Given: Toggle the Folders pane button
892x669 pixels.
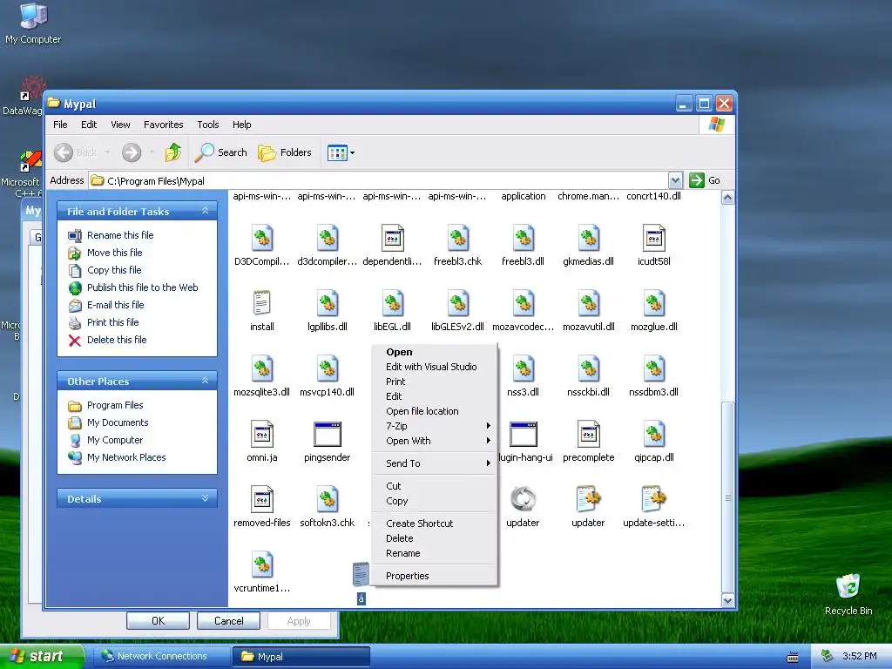Looking at the screenshot, I should tap(285, 152).
